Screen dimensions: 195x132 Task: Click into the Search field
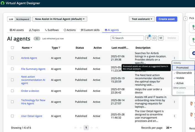pos(128,38)
